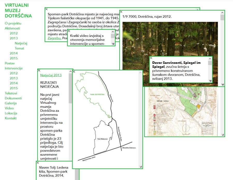
Task: Open the Postav menu item
Action: tap(10, 63)
